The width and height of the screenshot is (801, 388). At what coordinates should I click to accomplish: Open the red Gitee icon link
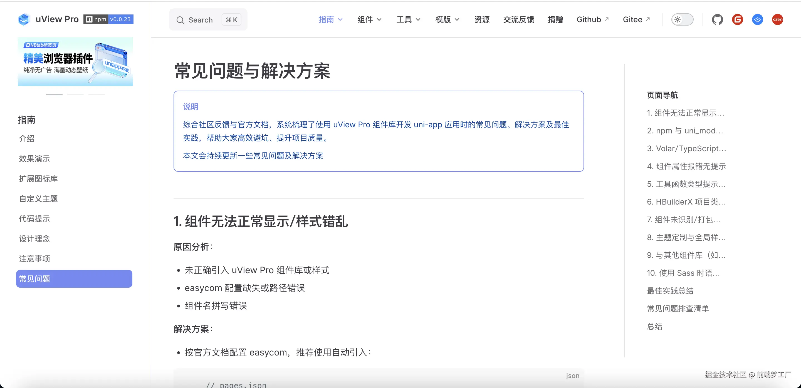[737, 19]
